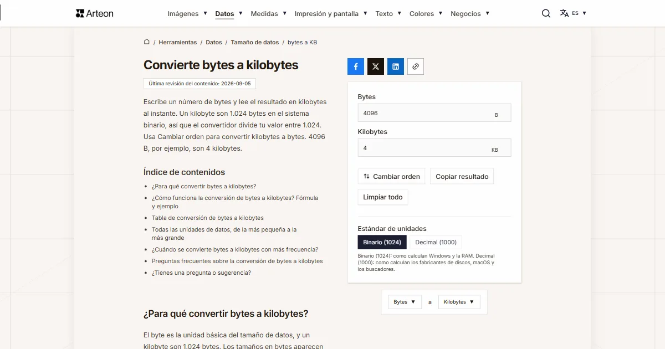This screenshot has width=665, height=349.
Task: Open Tamaño de datos breadcrumb link
Action: [255, 42]
